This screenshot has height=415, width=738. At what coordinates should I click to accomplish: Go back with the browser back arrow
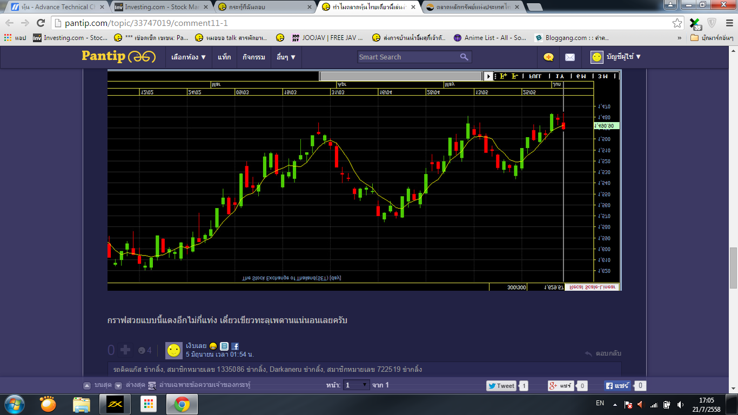[10, 23]
